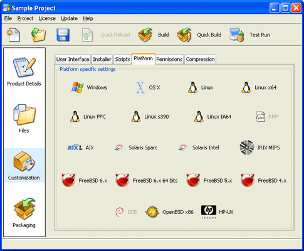The width and height of the screenshot is (304, 251).
Task: Select the Linux x64 platform icon
Action: tap(246, 87)
